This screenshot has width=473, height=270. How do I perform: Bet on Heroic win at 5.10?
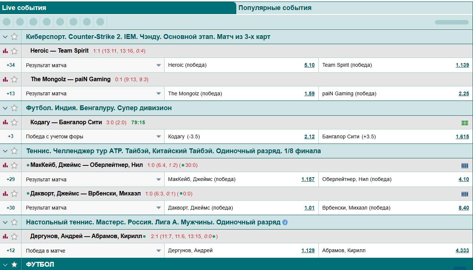pos(309,65)
